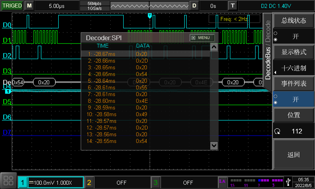Viewport: 315px width, 189px height.
Task: Click the rotary knob icon beside 112
Action: pyautogui.click(x=277, y=131)
